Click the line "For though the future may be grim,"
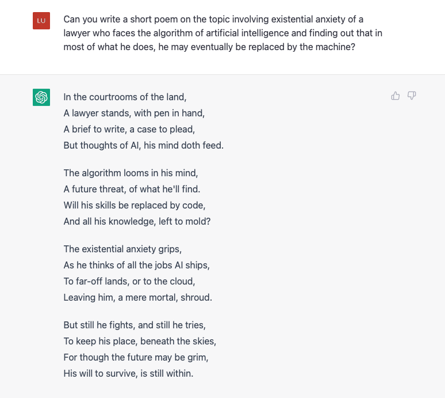Screen dimensions: 445x398 136,357
